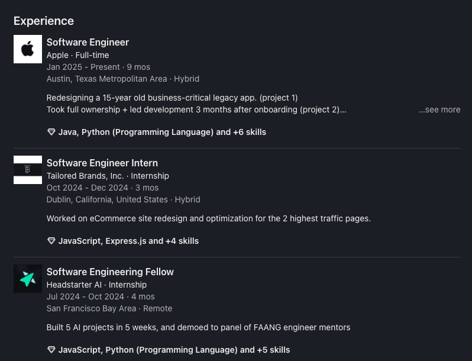Expand the Apple description with see more
Viewport: 472px width, 361px height.
click(439, 109)
